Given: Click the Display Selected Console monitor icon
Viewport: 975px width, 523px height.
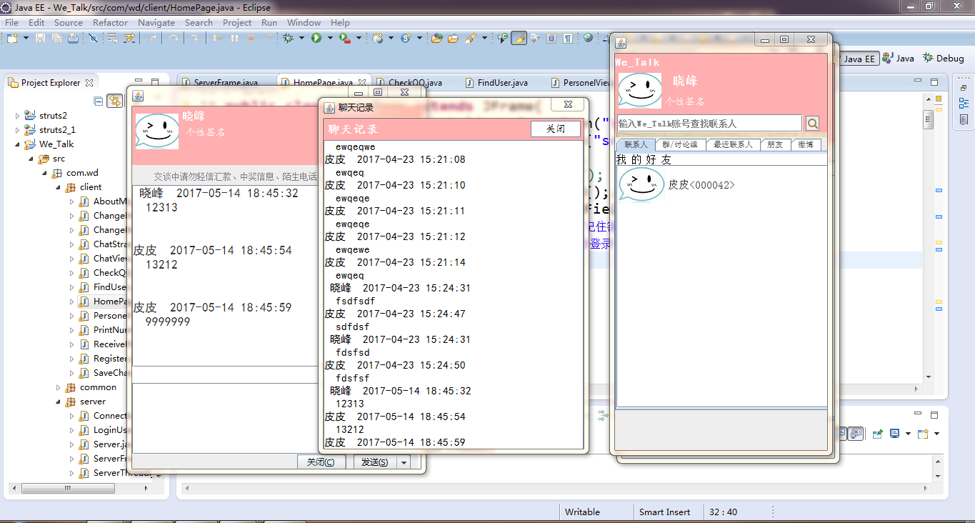Looking at the screenshot, I should [894, 434].
